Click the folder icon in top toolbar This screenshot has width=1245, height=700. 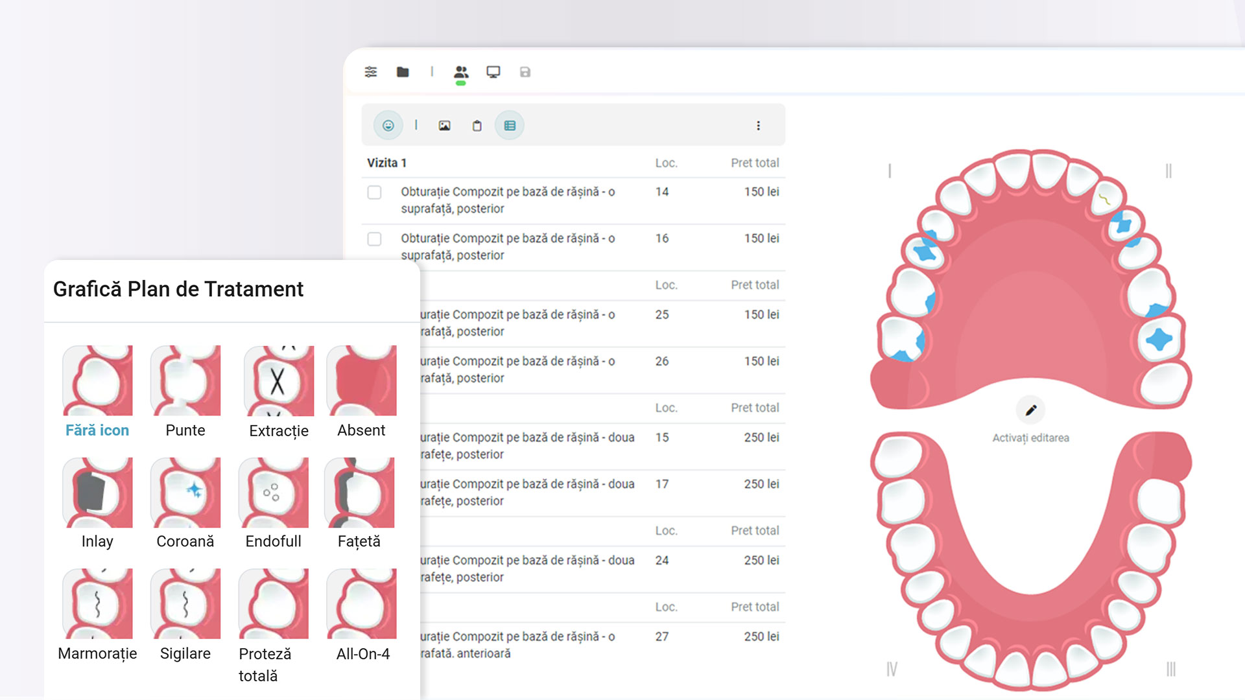pyautogui.click(x=403, y=72)
